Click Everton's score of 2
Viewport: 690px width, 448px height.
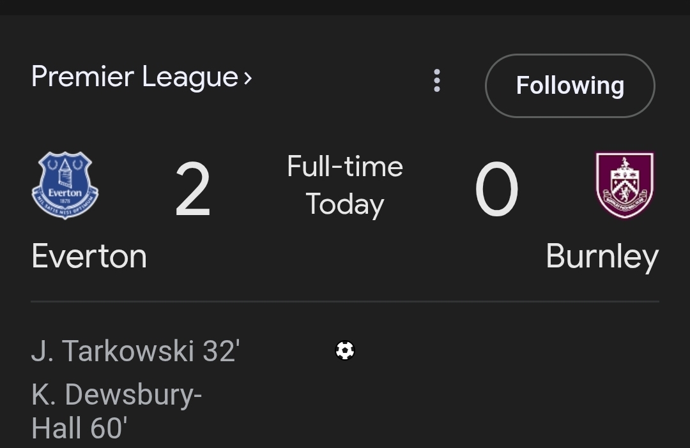[192, 190]
